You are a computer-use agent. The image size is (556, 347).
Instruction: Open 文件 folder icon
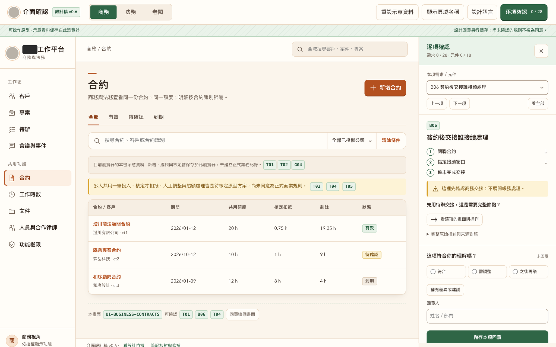(x=12, y=211)
